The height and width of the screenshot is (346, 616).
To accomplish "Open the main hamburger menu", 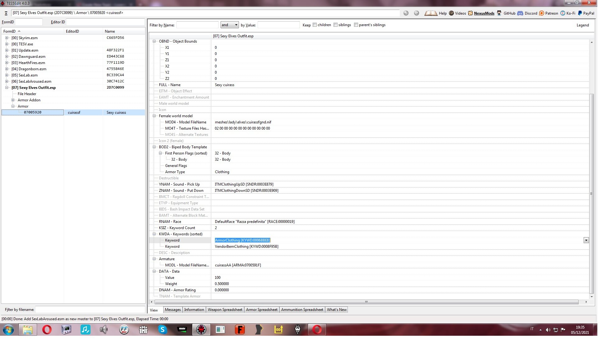I will click(6, 13).
